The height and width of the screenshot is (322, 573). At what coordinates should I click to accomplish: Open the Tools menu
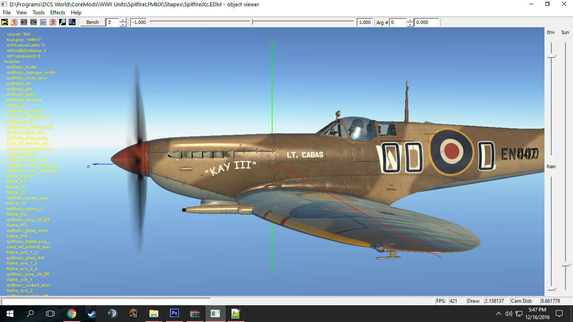coord(39,13)
